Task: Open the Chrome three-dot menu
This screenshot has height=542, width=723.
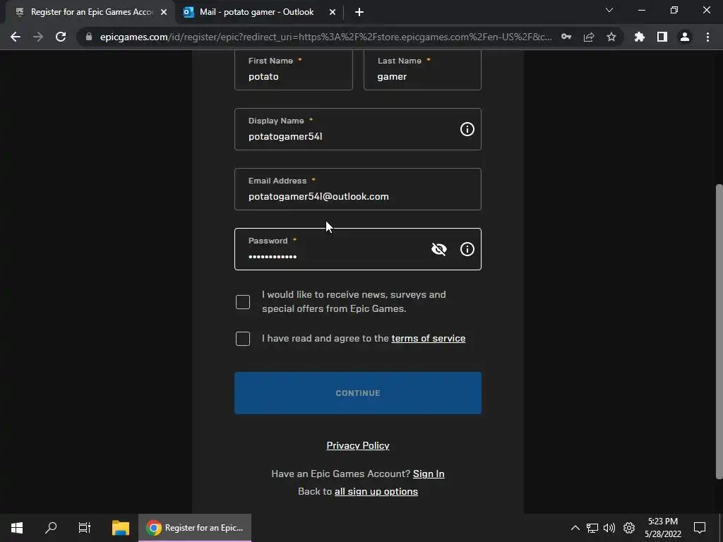Action: pos(707,37)
